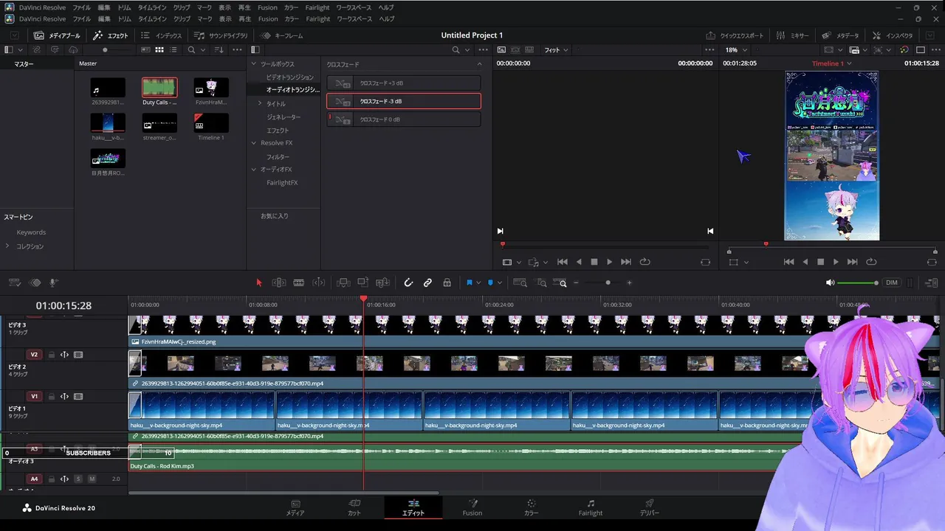This screenshot has width=945, height=531.
Task: Toggle the effects panel sidebar icon
Action: (255, 49)
